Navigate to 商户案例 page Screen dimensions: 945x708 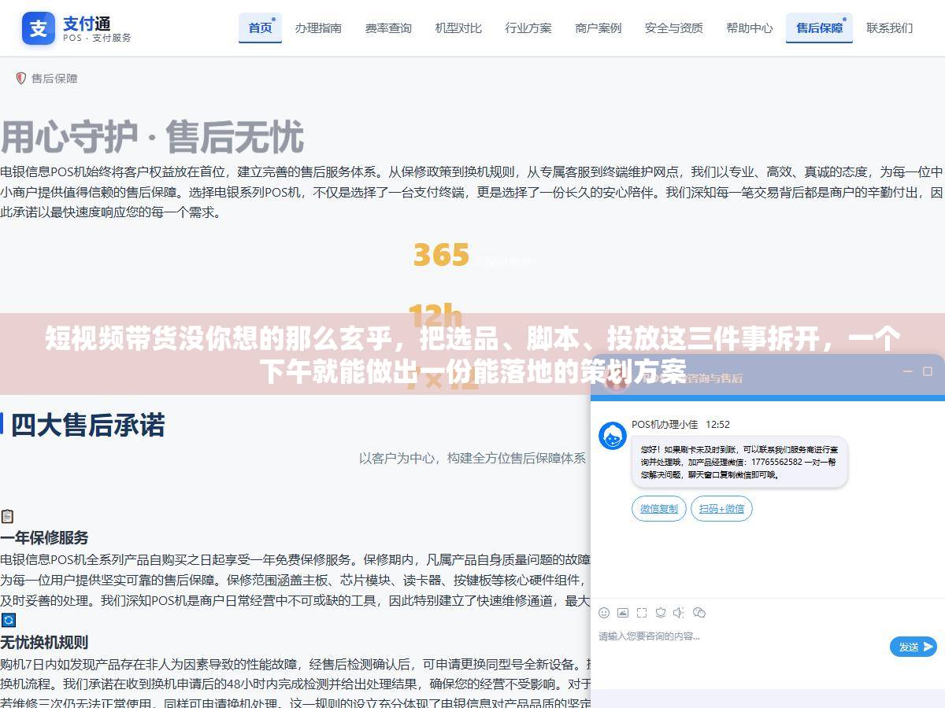(598, 28)
